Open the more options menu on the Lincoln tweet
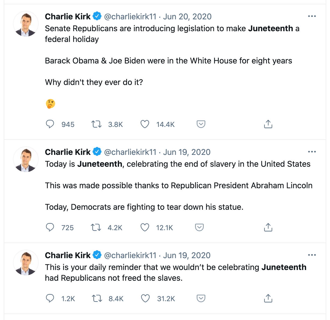This screenshot has width=330, height=320. [312, 152]
